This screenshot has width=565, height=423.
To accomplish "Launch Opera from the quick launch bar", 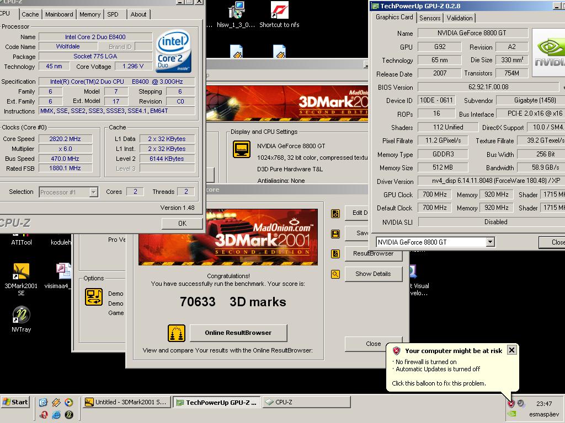I will (x=44, y=415).
